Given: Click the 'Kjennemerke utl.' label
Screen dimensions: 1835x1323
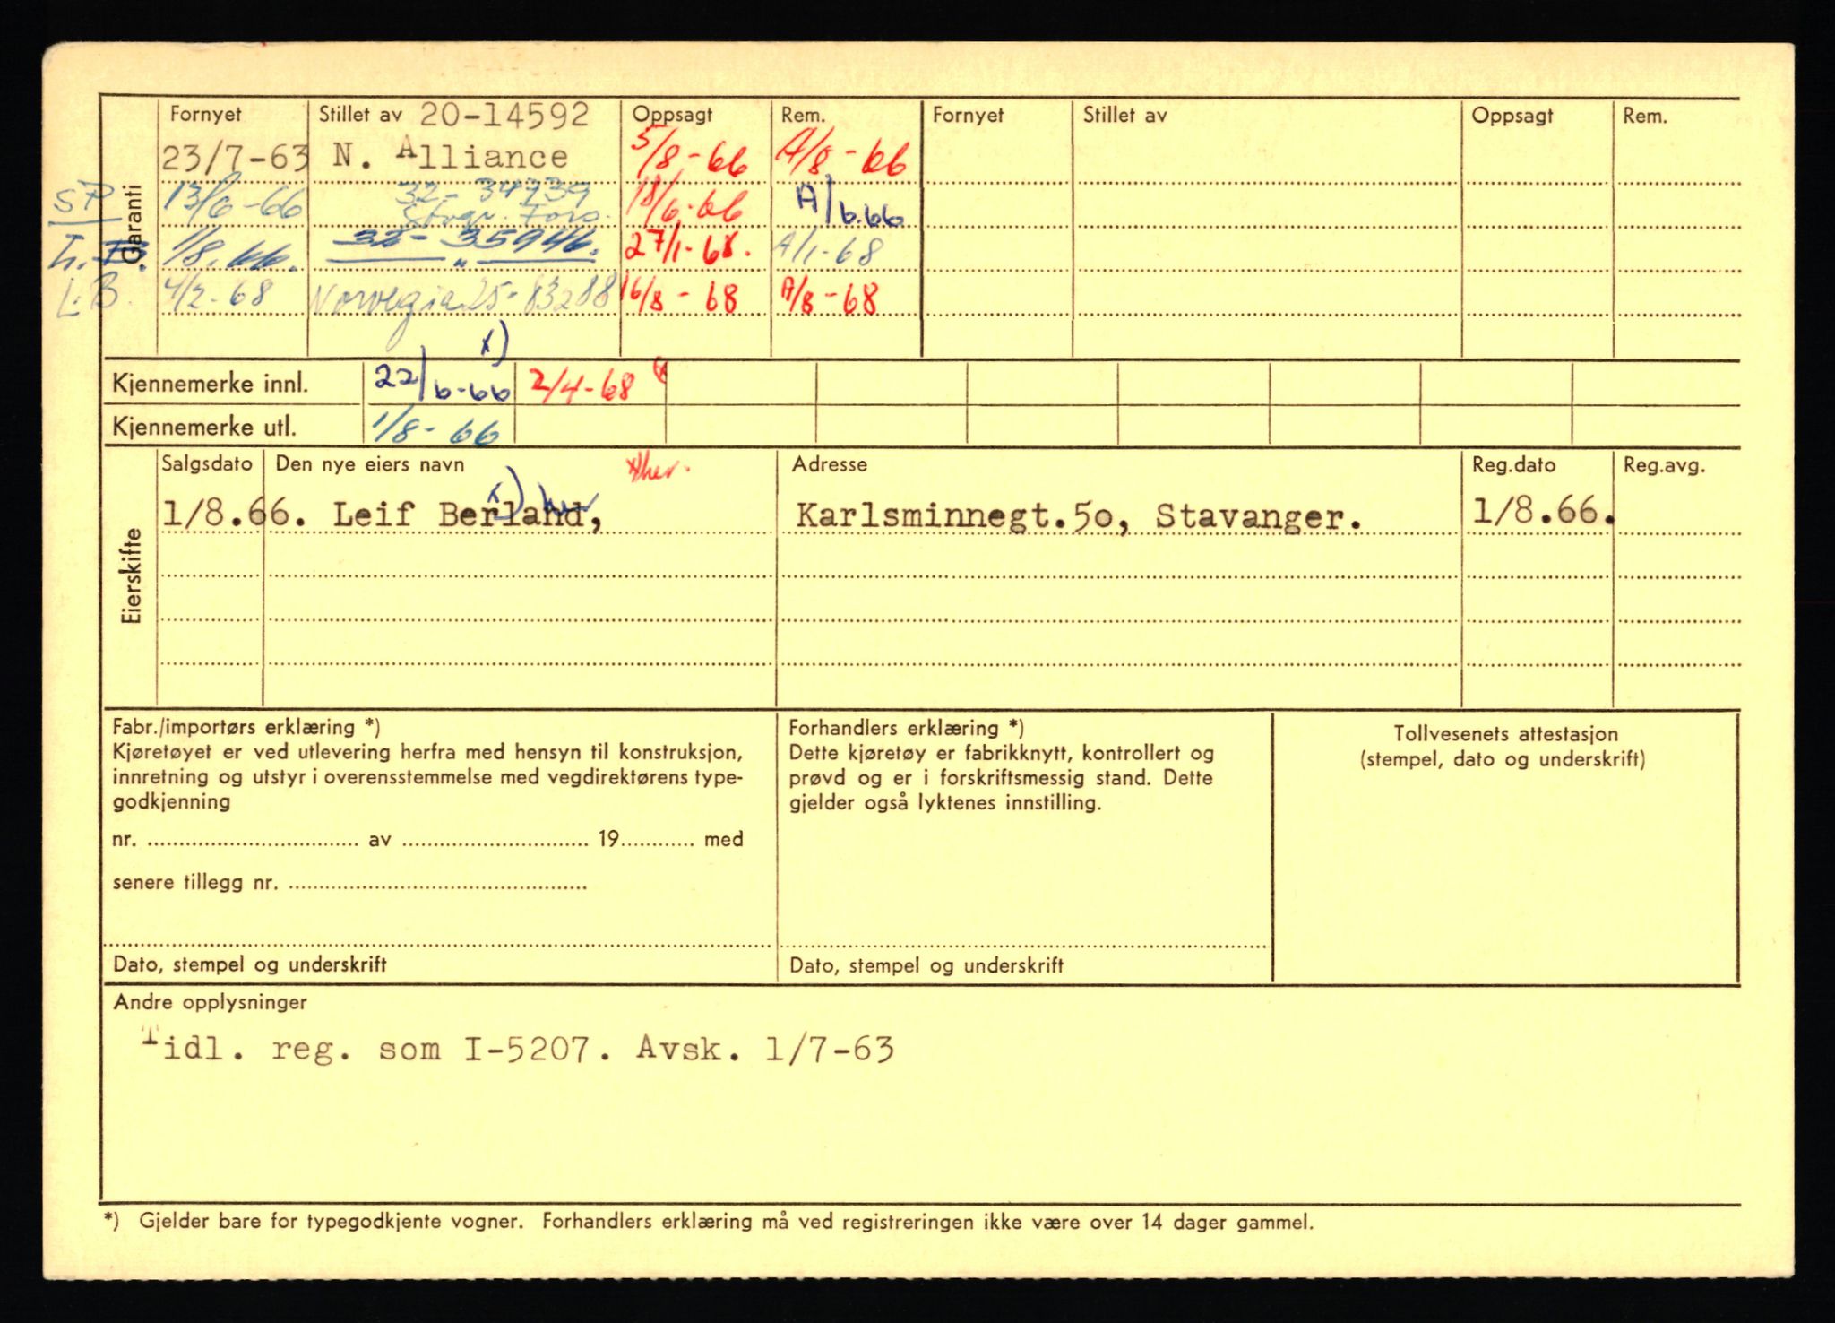Looking at the screenshot, I should pos(204,428).
